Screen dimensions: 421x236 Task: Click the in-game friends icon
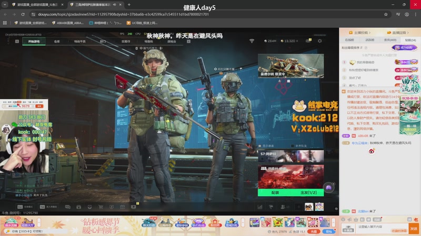(285, 207)
